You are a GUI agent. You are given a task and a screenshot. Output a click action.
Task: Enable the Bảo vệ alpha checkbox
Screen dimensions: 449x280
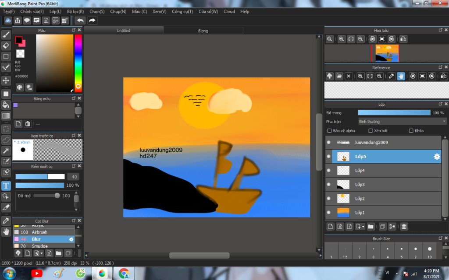point(329,130)
